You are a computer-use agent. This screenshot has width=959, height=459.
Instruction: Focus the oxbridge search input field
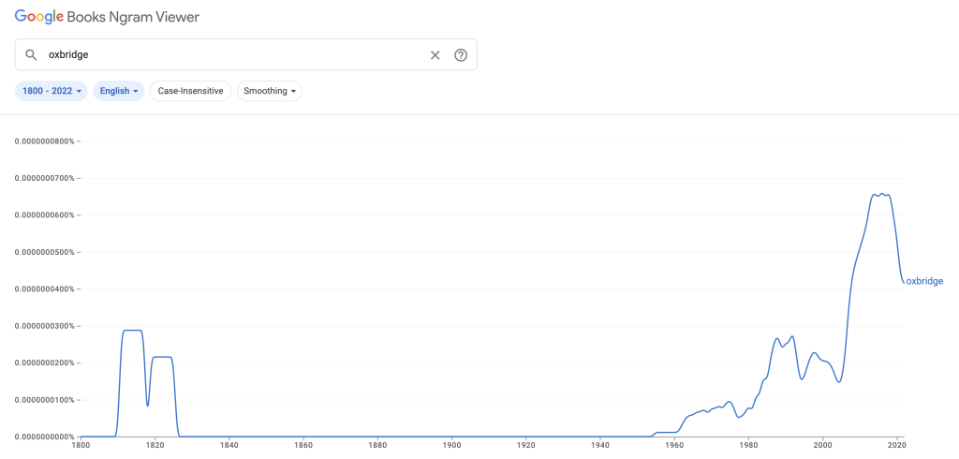tap(234, 54)
